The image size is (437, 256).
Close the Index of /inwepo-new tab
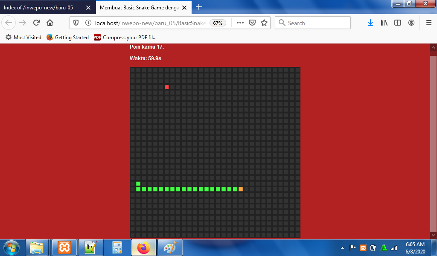(x=88, y=8)
